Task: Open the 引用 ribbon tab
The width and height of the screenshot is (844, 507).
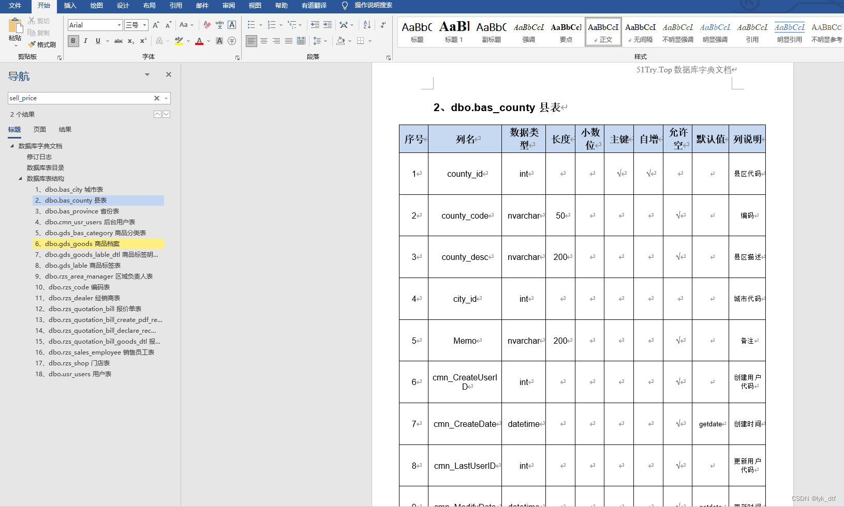Action: 176,6
